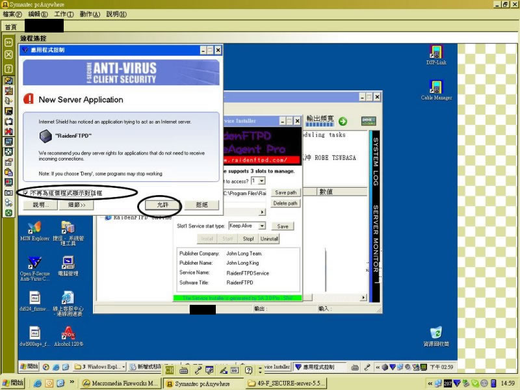Viewport: 520px width, 390px height.
Task: Click the host clock showing 14:59
Action: tap(508, 383)
